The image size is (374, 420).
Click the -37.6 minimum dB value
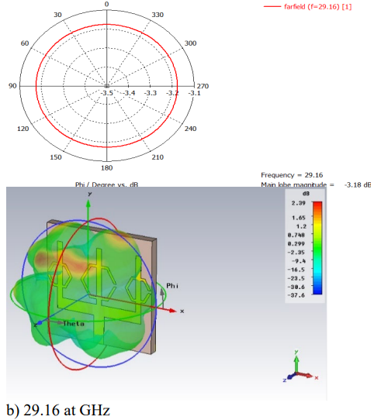tap(296, 295)
